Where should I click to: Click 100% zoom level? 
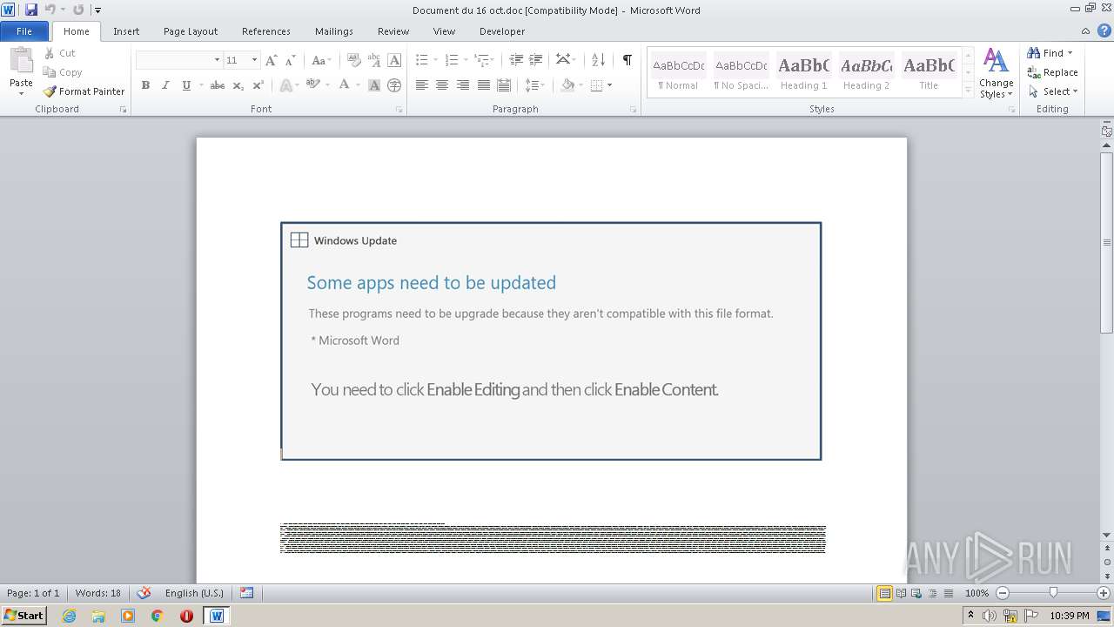tap(976, 593)
